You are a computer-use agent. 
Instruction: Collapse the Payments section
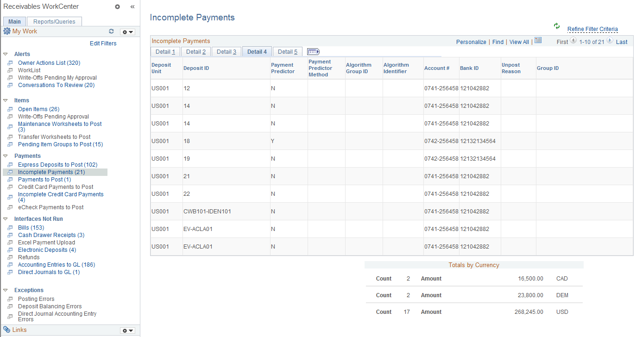click(x=5, y=156)
